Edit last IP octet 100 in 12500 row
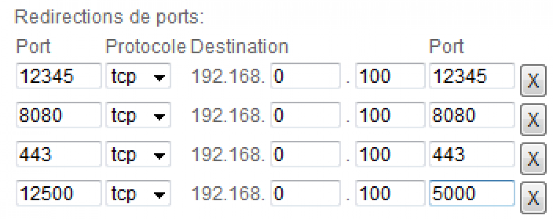Viewport: 553px width, 219px height. [391, 193]
